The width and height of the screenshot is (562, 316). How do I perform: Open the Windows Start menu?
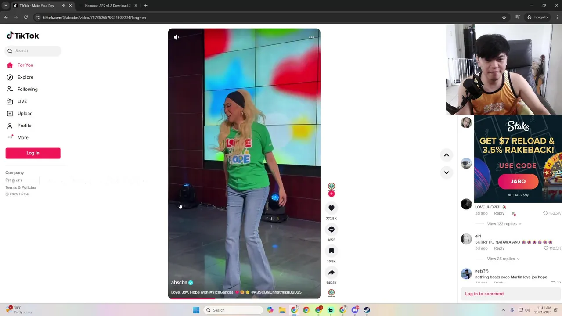tap(196, 310)
